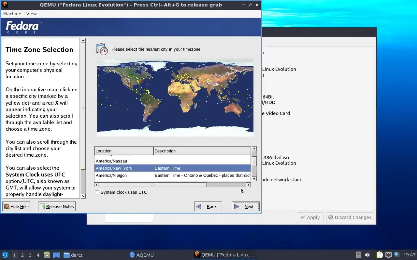
Task: Click timezone list horizontal scroll-left arrow
Action: [x=96, y=185]
